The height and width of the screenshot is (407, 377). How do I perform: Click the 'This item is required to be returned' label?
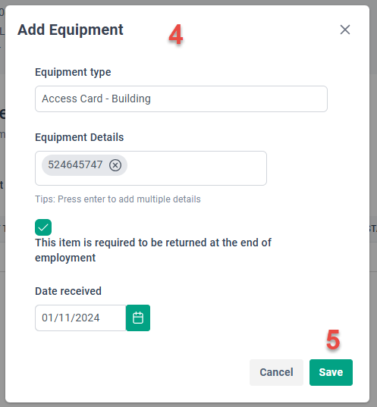pos(153,250)
